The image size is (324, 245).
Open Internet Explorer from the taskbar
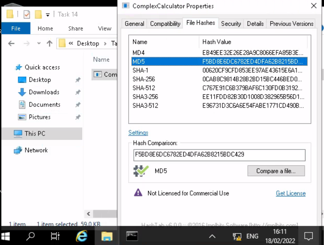click(x=81, y=236)
